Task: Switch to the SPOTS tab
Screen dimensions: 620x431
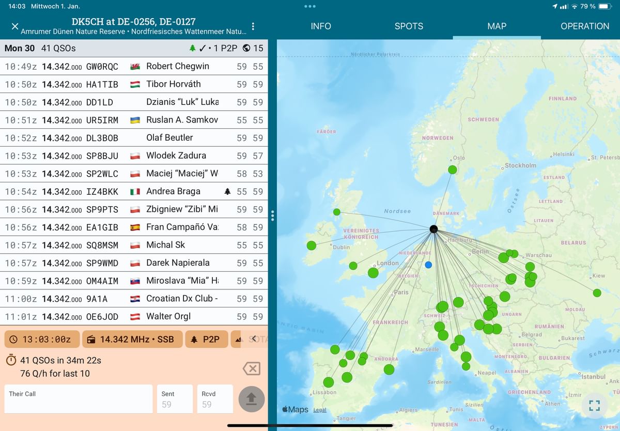Action: click(409, 26)
